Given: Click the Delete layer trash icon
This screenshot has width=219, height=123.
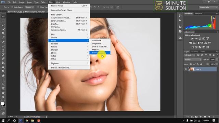Looking at the screenshot, I should (213, 117).
